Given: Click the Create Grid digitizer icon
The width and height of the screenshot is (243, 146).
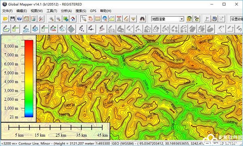Looking at the screenshot, I should click(x=71, y=29).
